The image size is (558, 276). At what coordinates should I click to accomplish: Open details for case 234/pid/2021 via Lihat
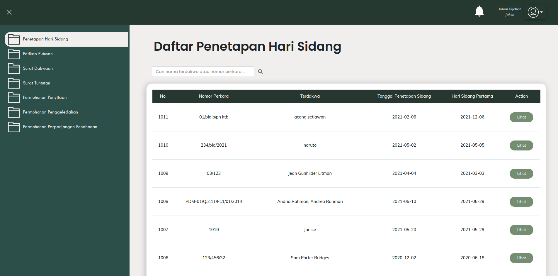[521, 145]
